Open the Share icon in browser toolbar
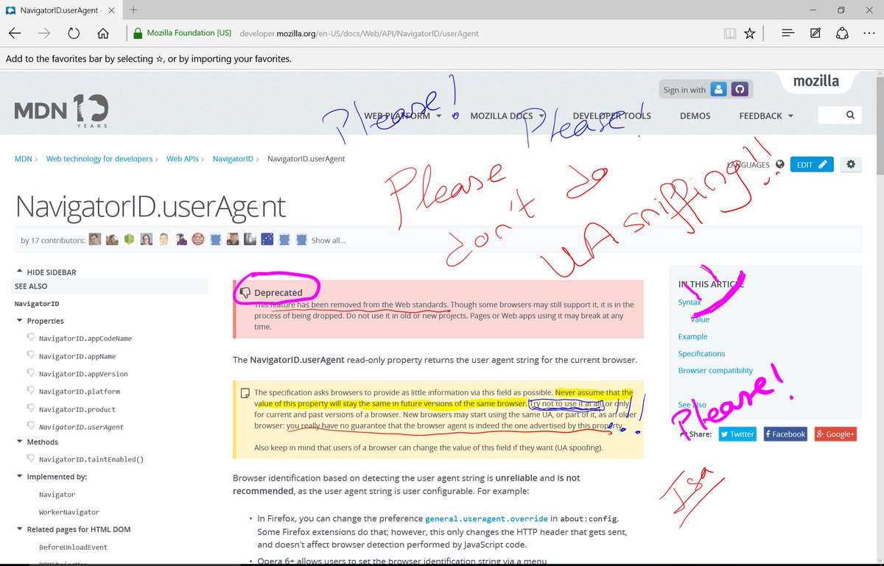 (x=842, y=33)
